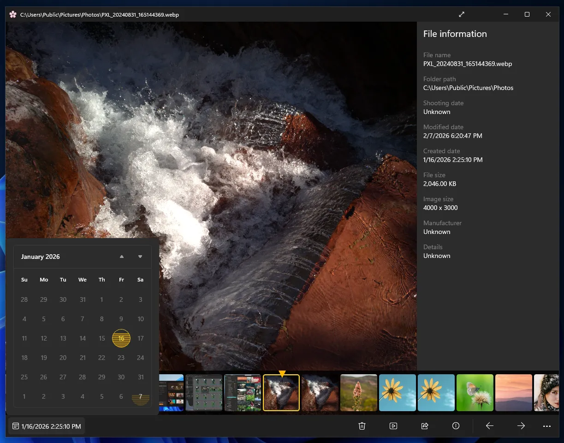Viewport: 564px width, 443px height.
Task: Select the butterfly on dandelion thumbnail
Action: pyautogui.click(x=475, y=392)
